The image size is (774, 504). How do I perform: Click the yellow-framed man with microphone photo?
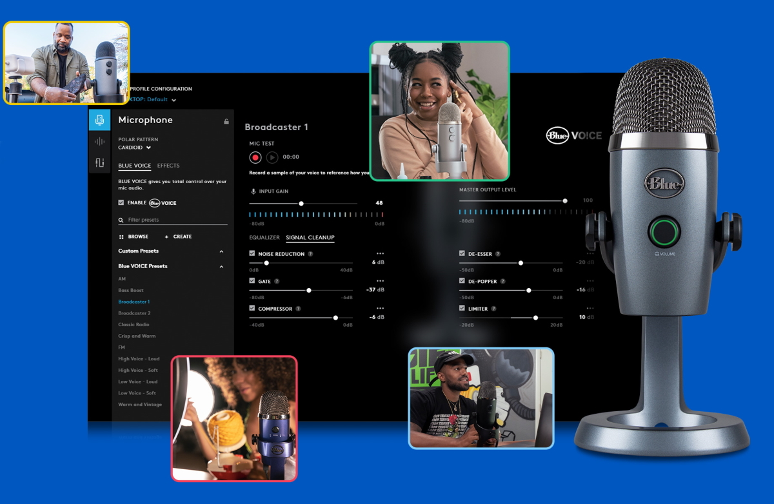66,63
